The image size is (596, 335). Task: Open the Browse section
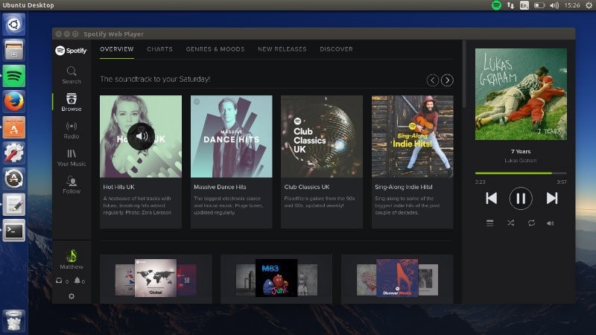pyautogui.click(x=72, y=102)
